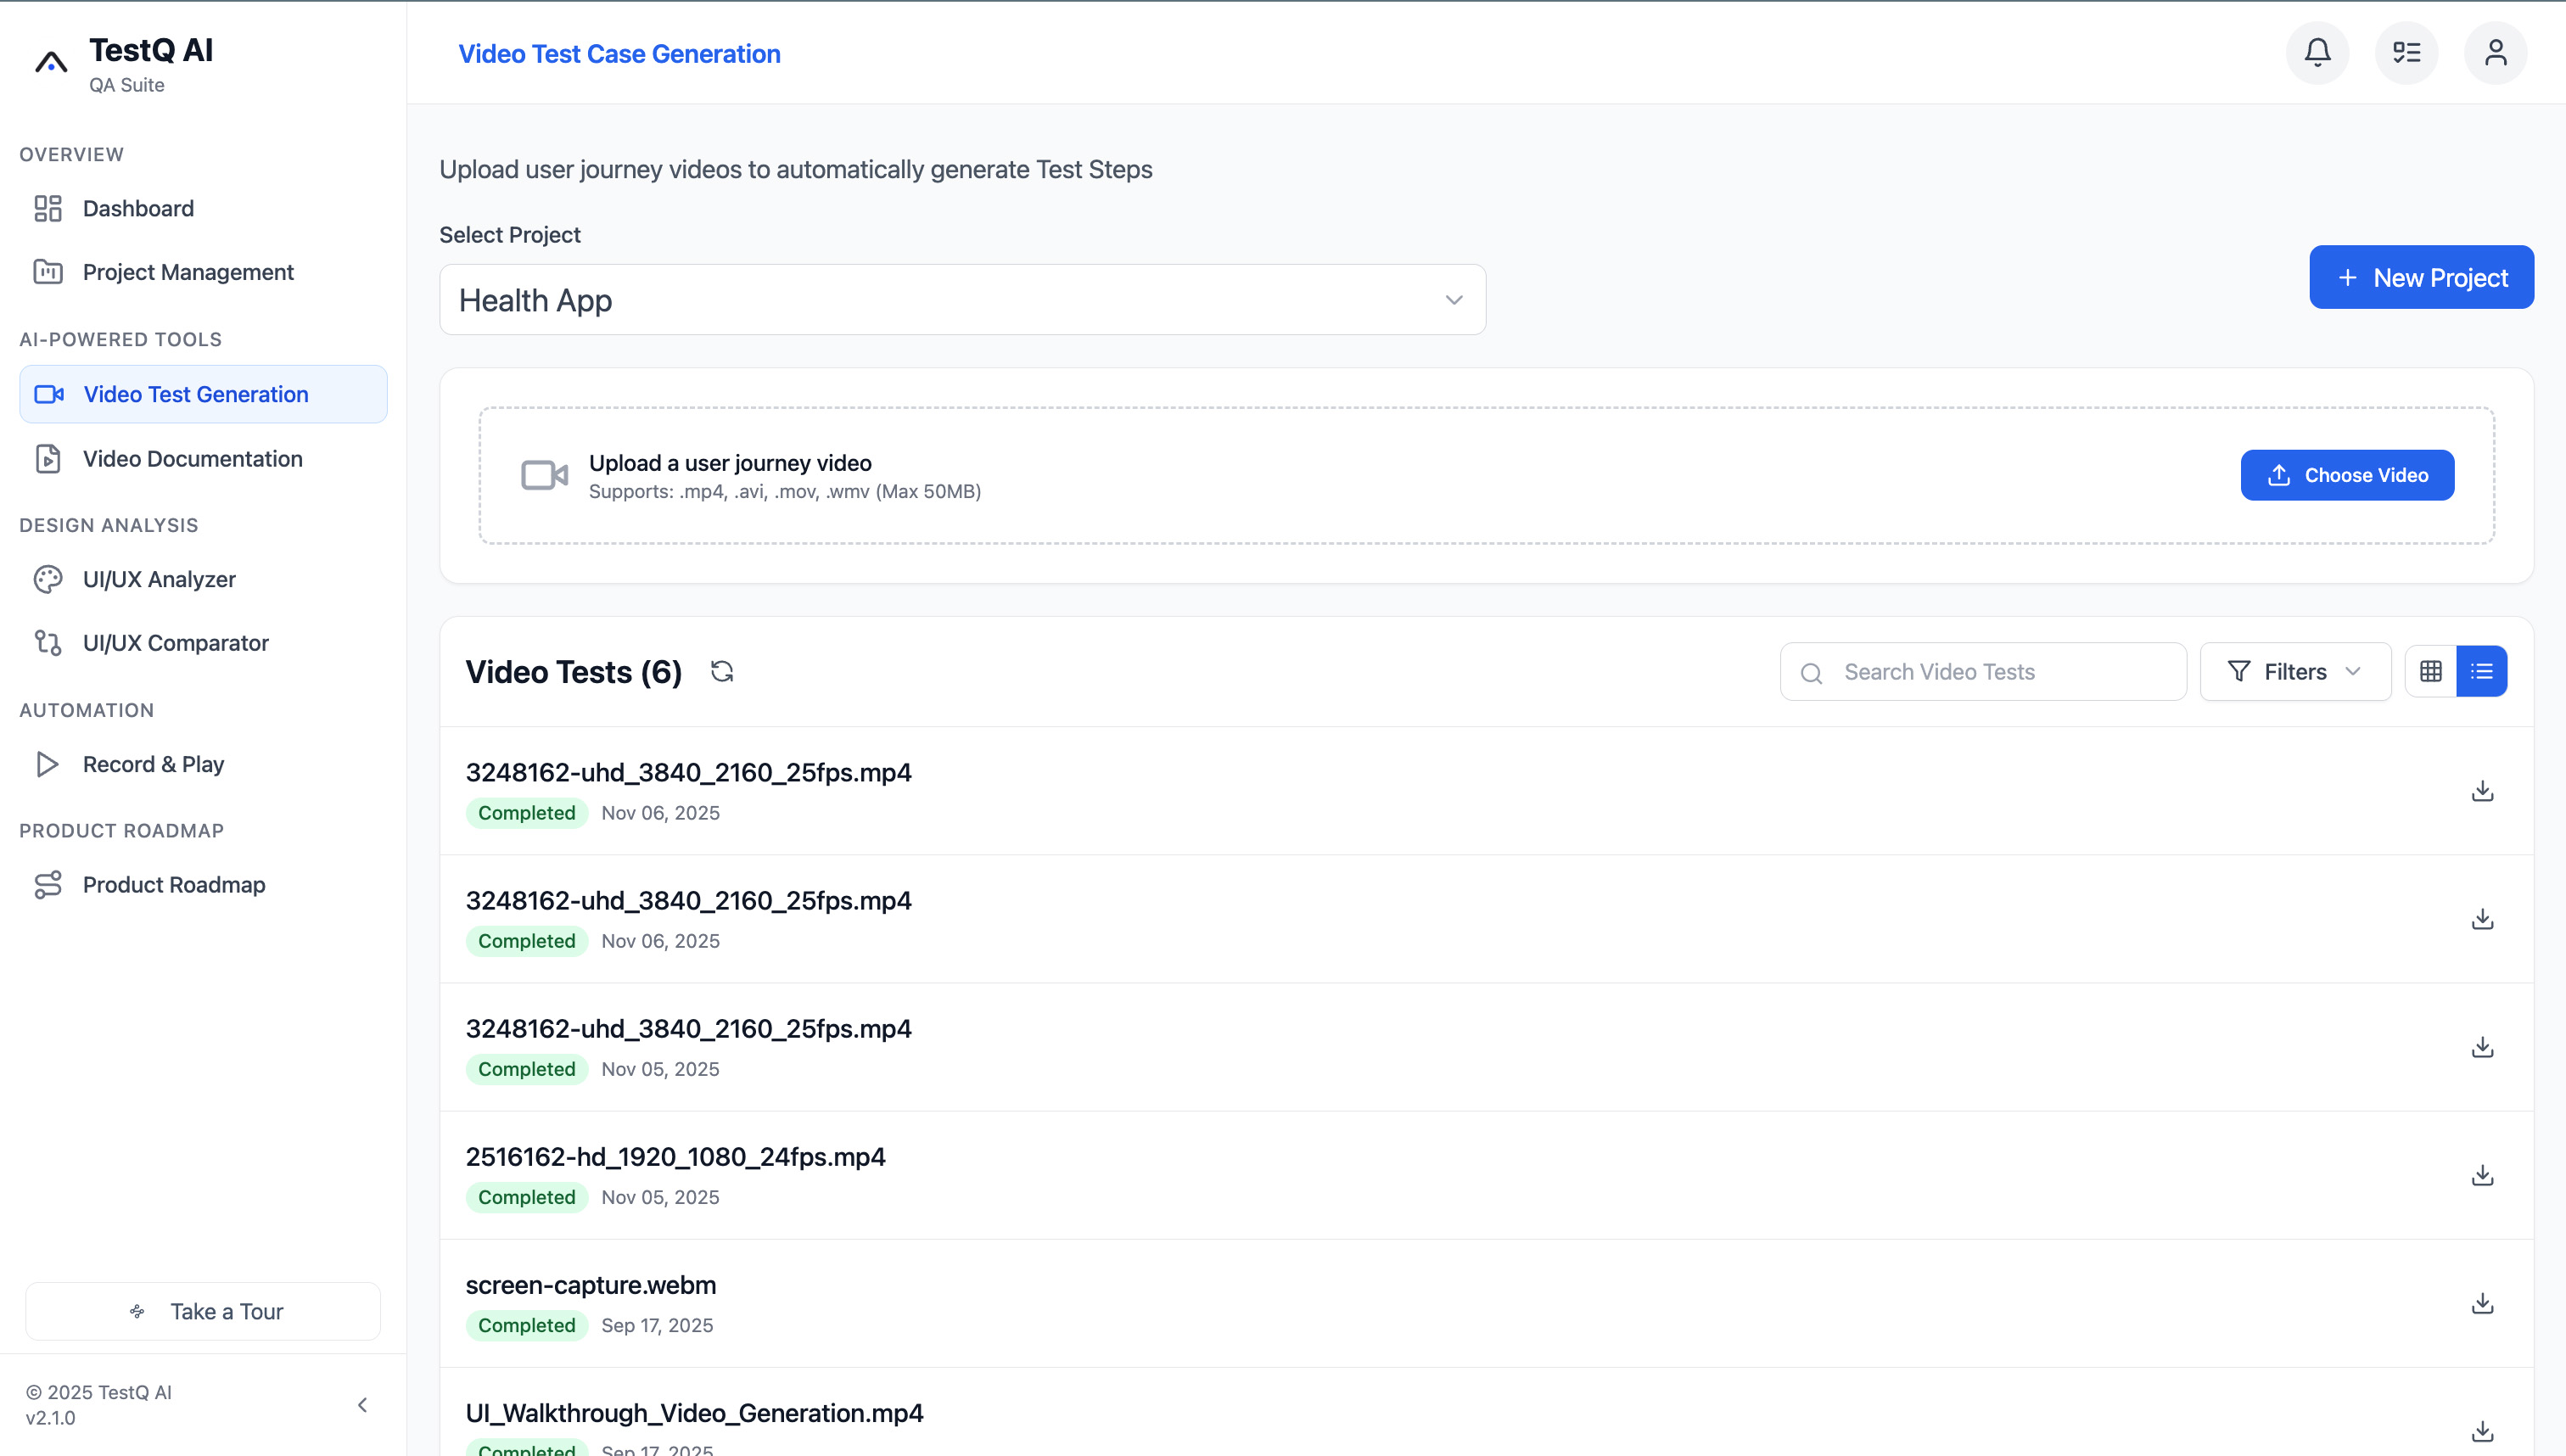Open Record & Play automation
Image resolution: width=2566 pixels, height=1456 pixels.
tap(153, 763)
